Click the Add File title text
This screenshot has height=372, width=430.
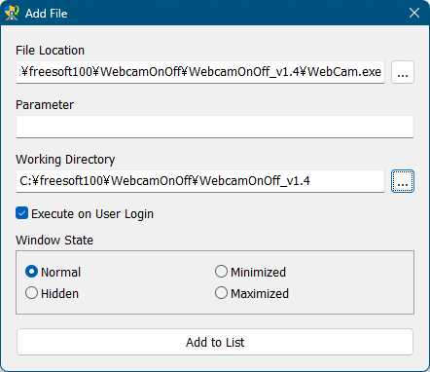coord(47,14)
